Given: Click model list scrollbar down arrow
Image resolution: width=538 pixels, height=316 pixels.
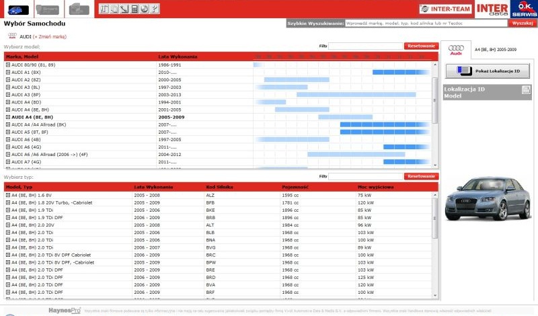Looking at the screenshot, I should click(435, 165).
